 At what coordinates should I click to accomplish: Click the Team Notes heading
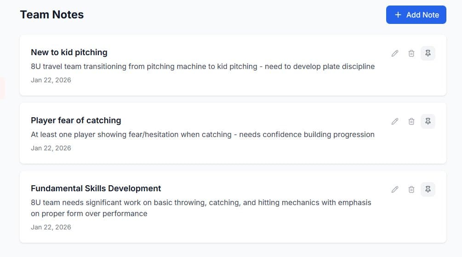pos(52,15)
